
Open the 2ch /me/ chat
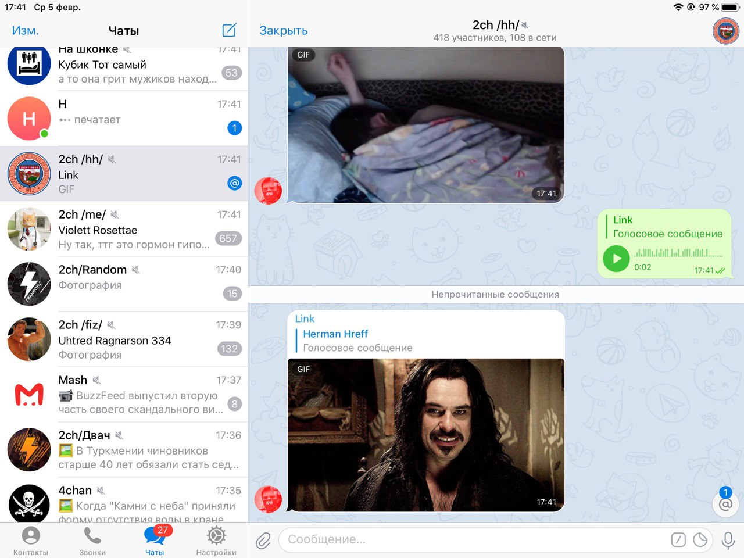point(124,229)
